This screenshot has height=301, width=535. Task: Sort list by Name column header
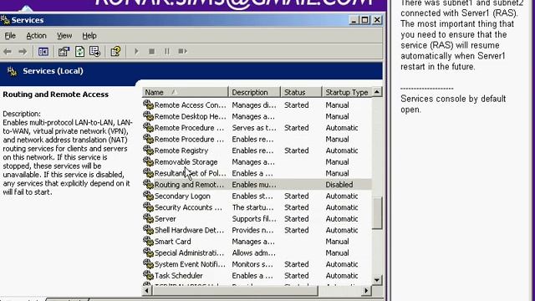tap(185, 92)
